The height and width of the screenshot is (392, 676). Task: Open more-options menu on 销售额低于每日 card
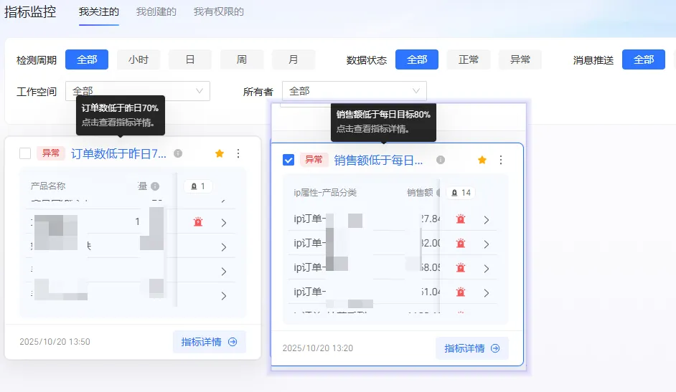pos(500,160)
